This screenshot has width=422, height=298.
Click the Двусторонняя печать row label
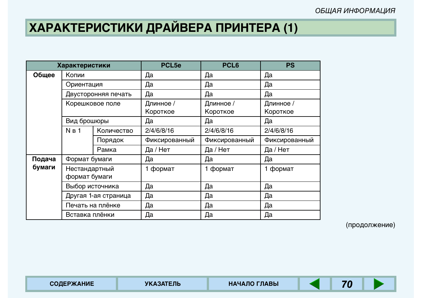point(98,94)
